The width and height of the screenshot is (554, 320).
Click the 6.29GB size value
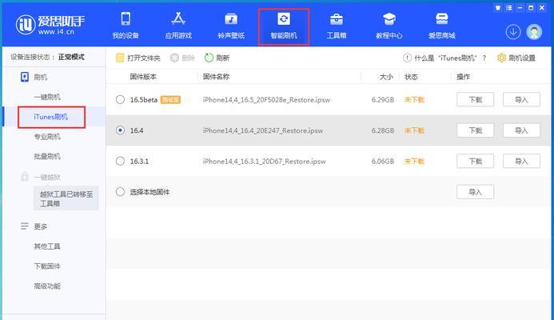(383, 100)
